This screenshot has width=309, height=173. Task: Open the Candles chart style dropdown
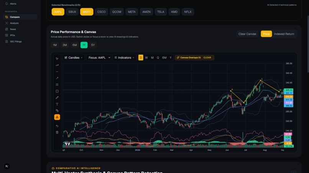[74, 58]
